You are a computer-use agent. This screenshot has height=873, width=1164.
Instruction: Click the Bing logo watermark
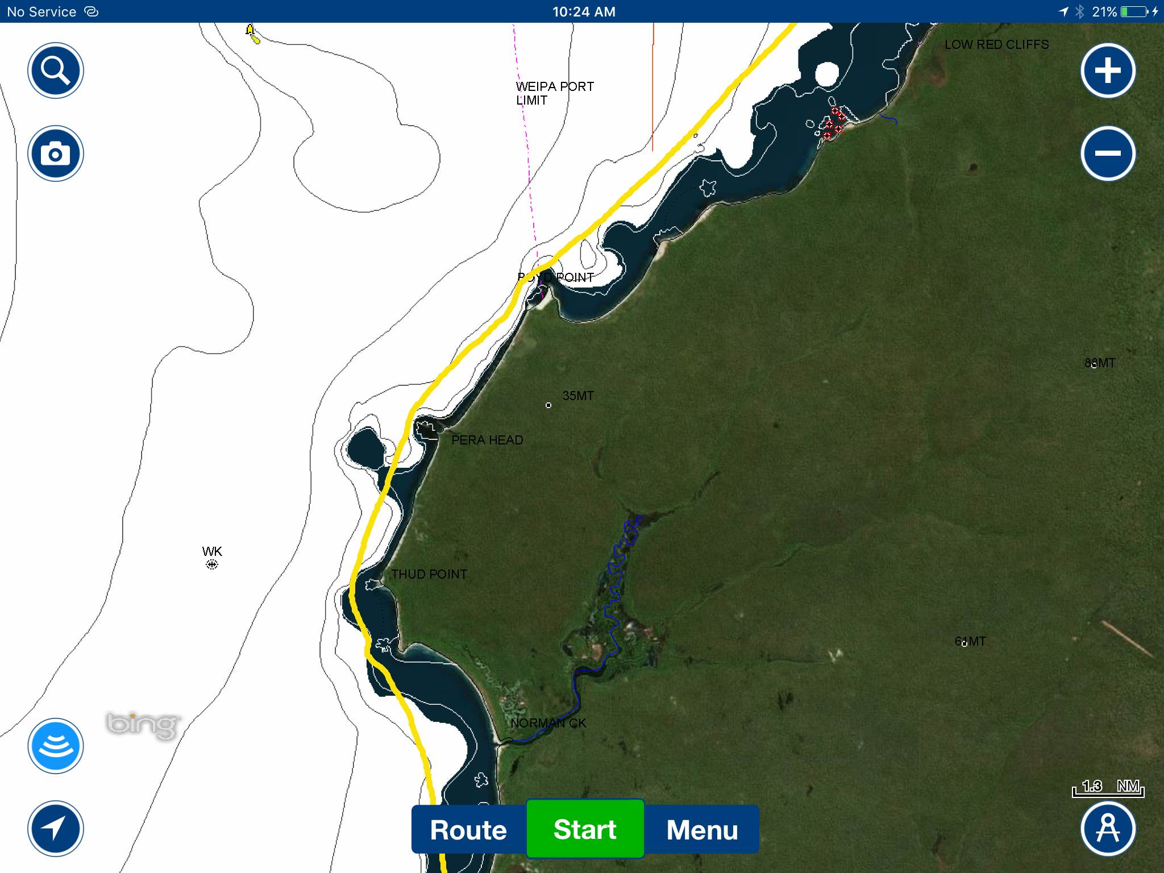(x=142, y=725)
